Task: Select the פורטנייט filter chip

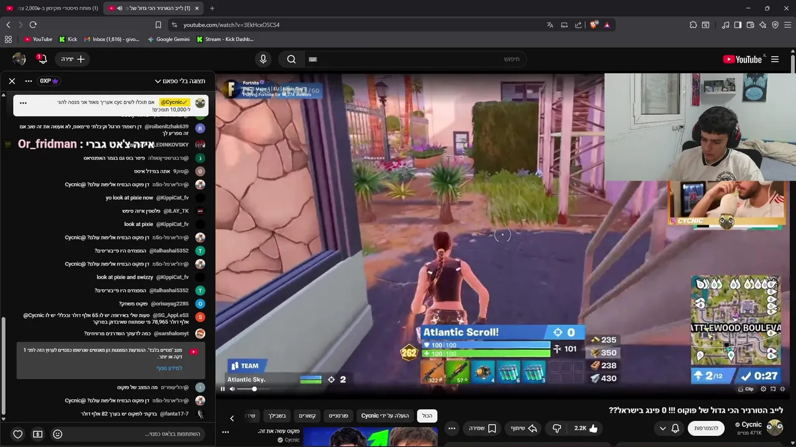Action: (x=338, y=416)
